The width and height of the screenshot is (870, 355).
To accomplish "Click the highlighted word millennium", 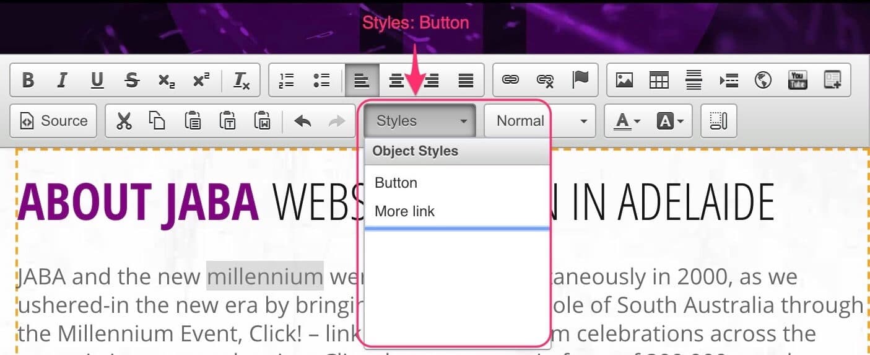I will pyautogui.click(x=265, y=276).
